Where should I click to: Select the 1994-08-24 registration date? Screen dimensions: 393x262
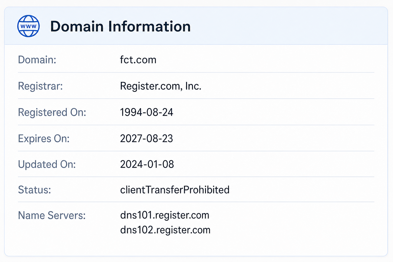coord(147,112)
